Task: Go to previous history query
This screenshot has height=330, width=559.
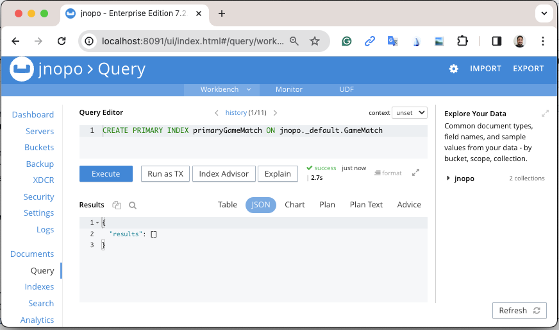Action: (217, 113)
